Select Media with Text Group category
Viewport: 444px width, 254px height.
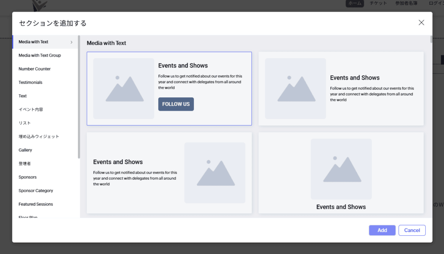(45, 55)
